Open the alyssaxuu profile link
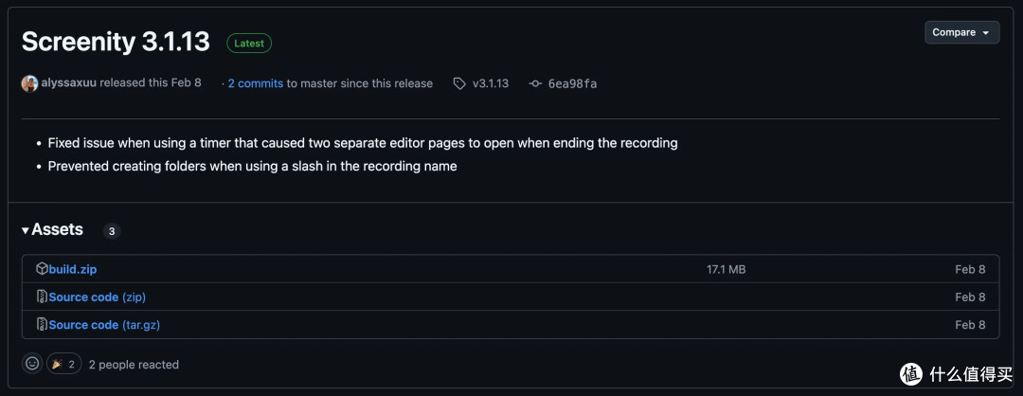Image resolution: width=1023 pixels, height=396 pixels. click(x=68, y=83)
